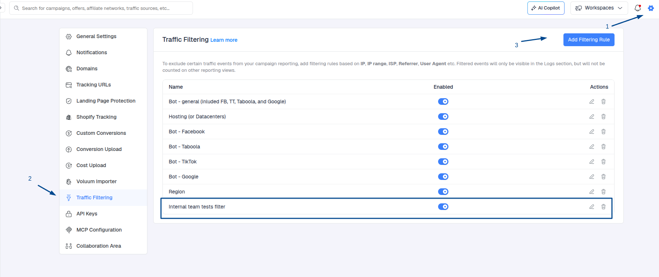
Task: Switch off the Bot - Google rule
Action: pos(443,177)
